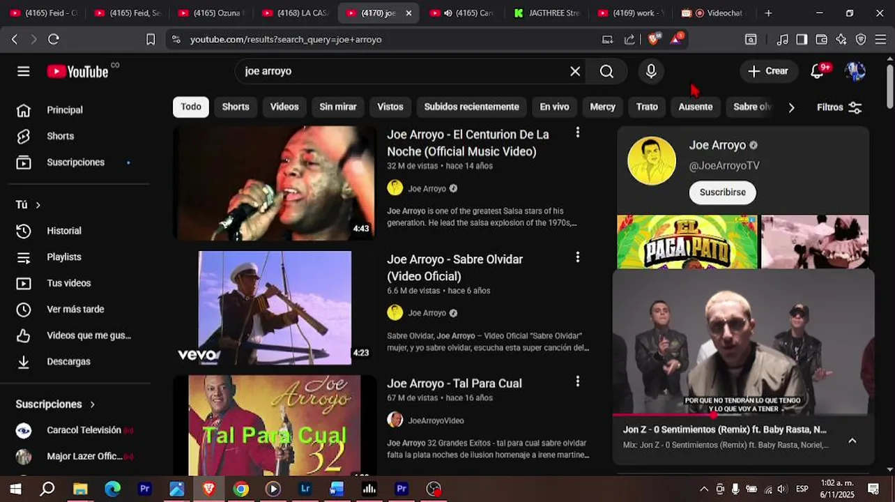Clear the 'joe arroyo' search text

[575, 71]
